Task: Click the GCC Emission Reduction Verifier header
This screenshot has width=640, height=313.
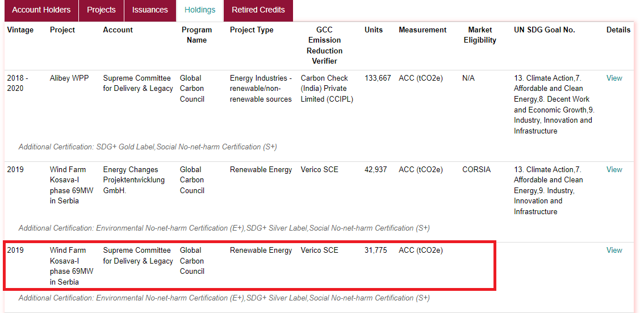Action: tap(324, 45)
